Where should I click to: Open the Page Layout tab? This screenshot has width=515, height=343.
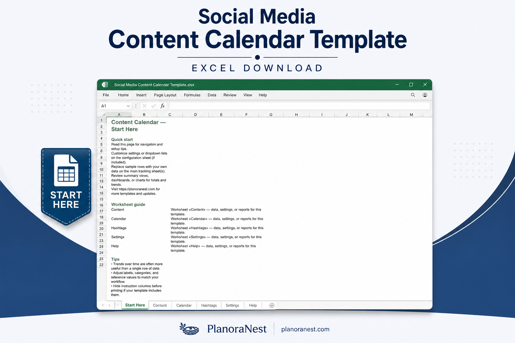[165, 95]
